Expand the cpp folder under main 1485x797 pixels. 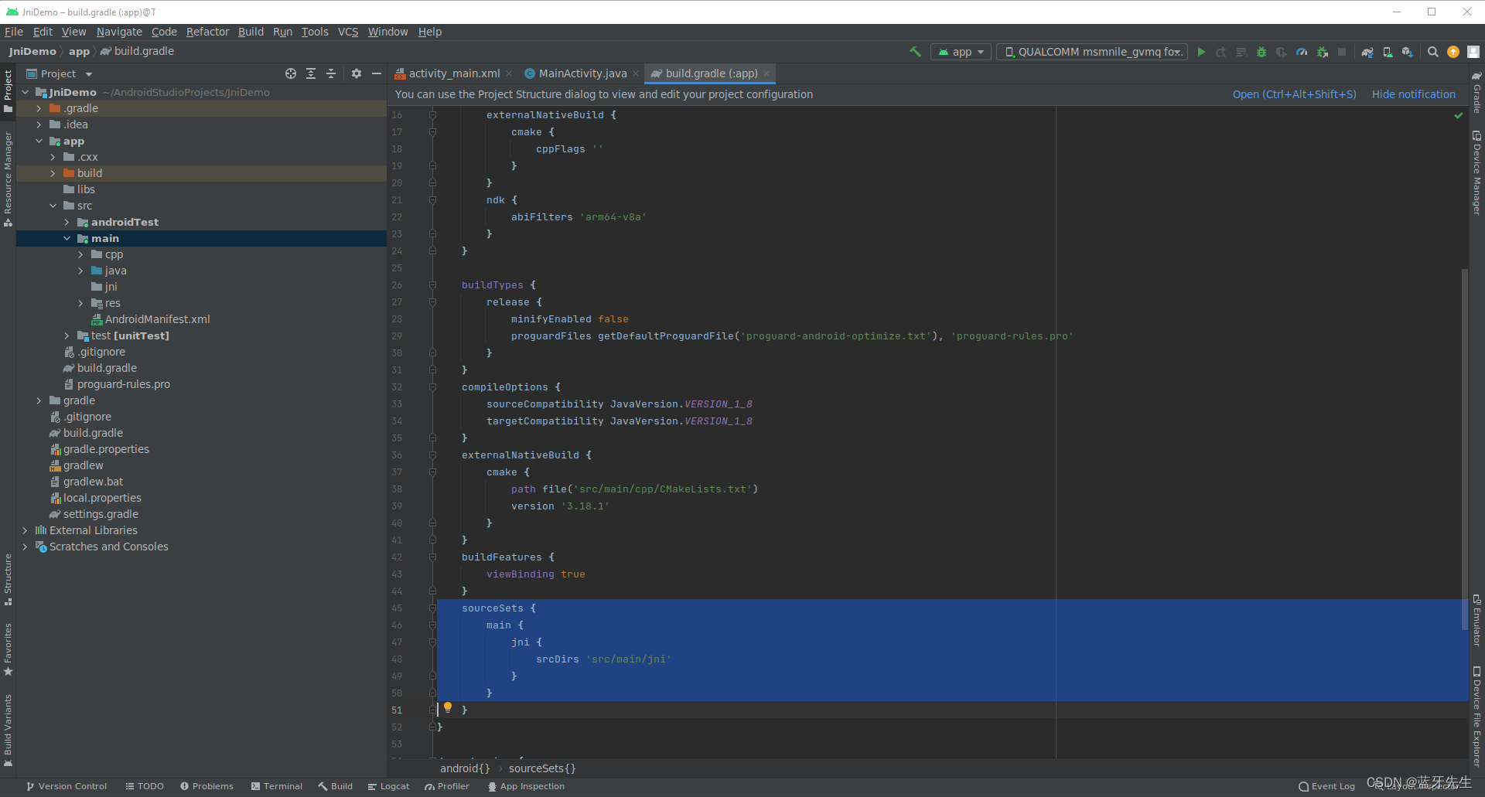pyautogui.click(x=80, y=254)
